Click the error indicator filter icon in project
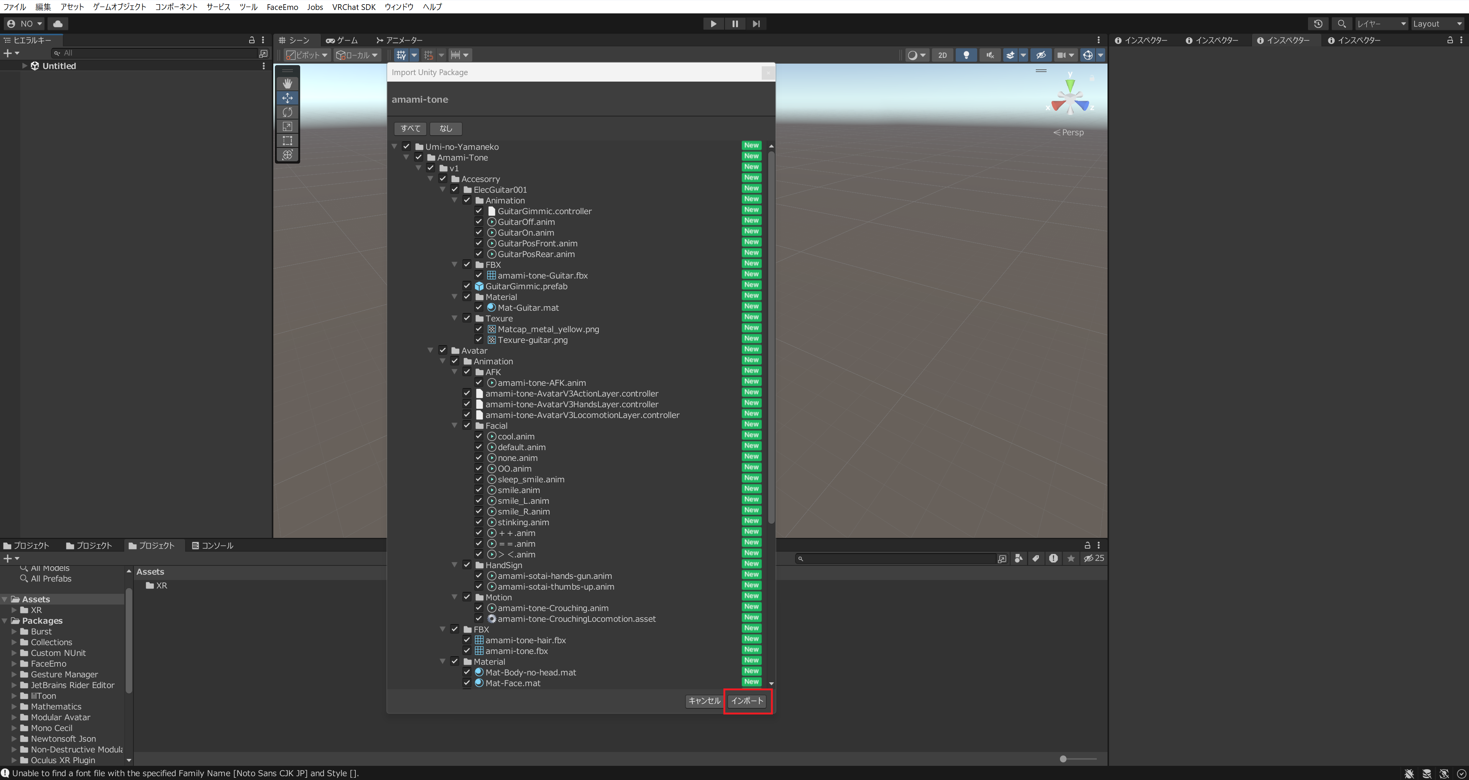 point(1053,558)
